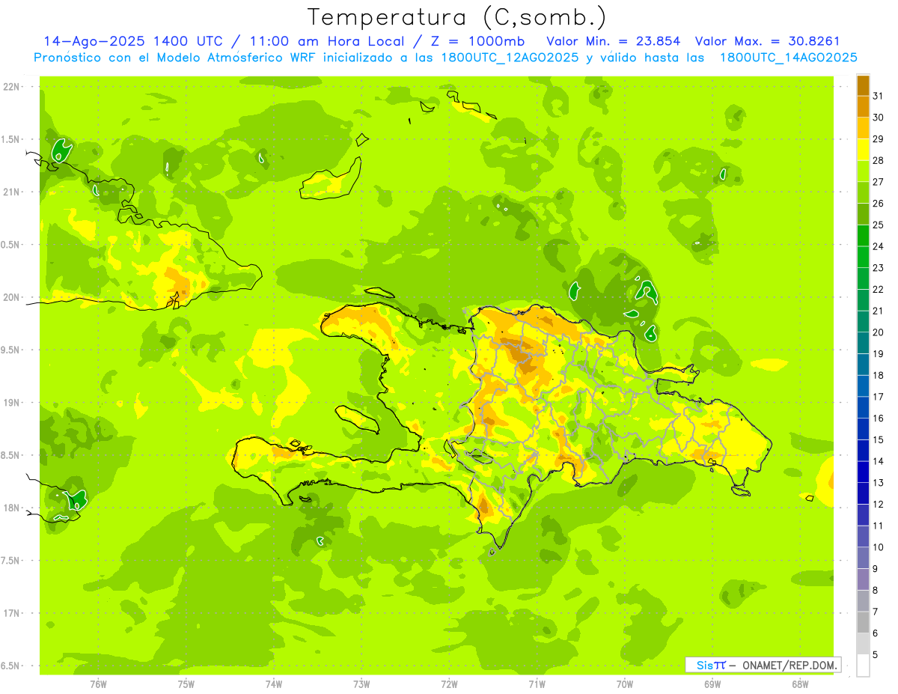Click longitude axis label "70W"
The height and width of the screenshot is (694, 898).
coord(625,684)
